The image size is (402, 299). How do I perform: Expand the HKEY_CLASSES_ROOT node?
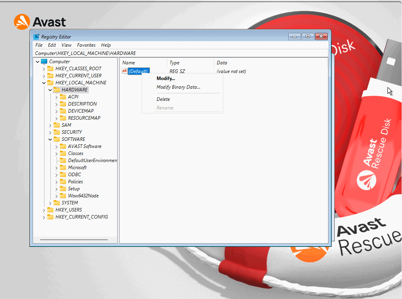coord(44,69)
